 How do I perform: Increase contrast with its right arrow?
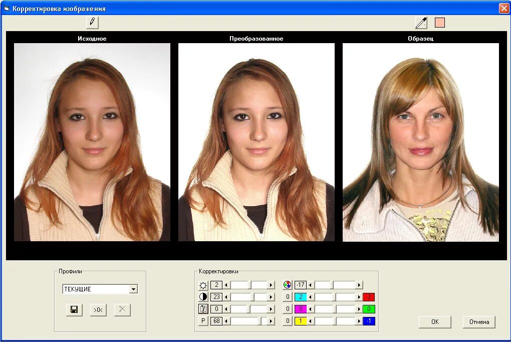(x=271, y=297)
